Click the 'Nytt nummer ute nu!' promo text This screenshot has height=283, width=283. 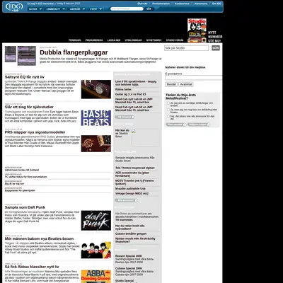click(215, 37)
